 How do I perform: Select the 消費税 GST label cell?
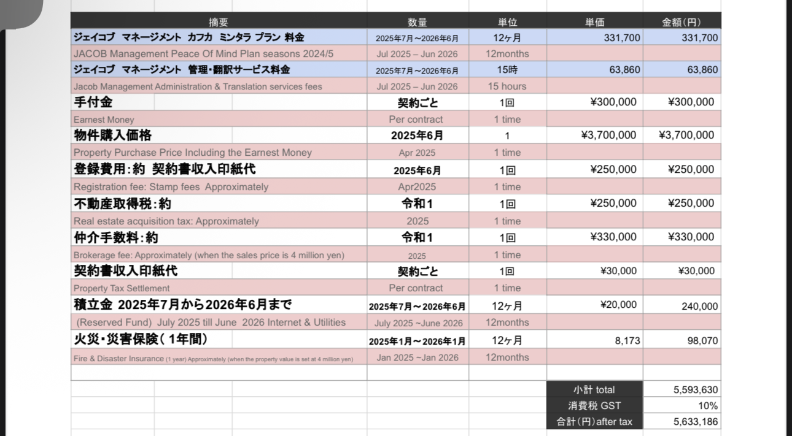(594, 405)
